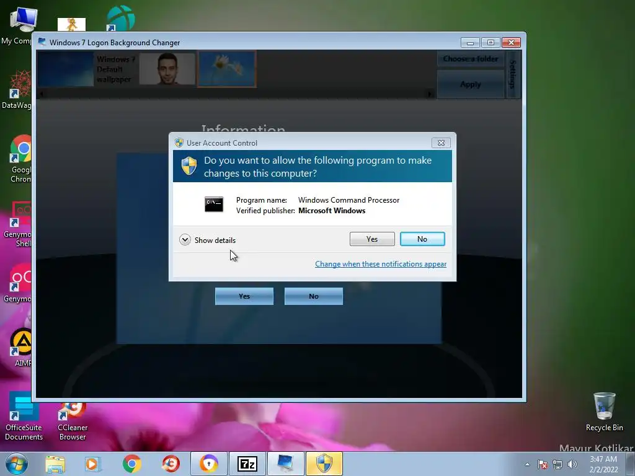Click Apply in Logon Background Changer

pyautogui.click(x=471, y=84)
